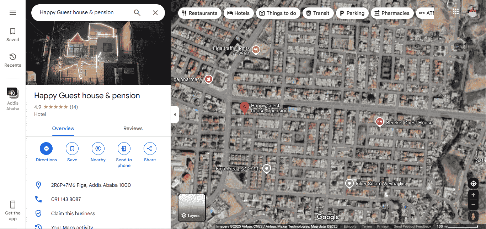Zoom in the map with plus

(473, 195)
